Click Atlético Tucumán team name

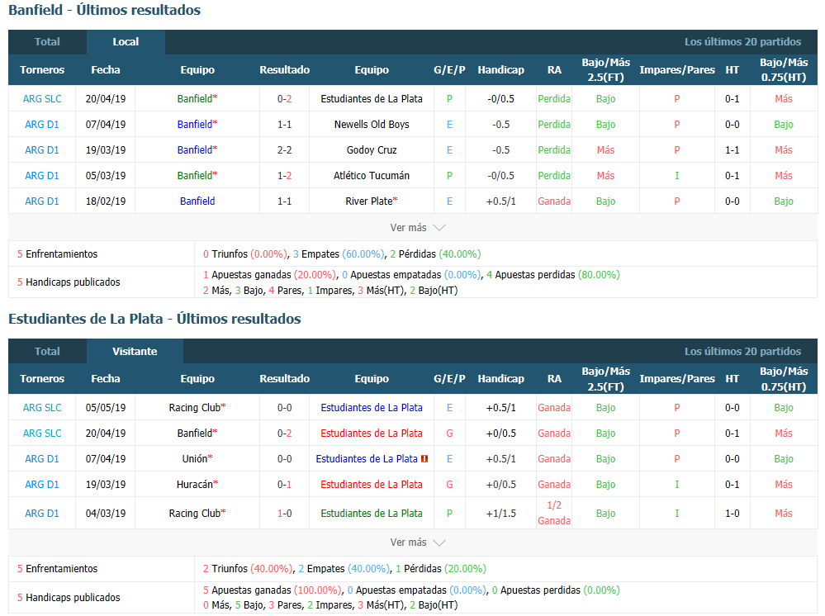[372, 176]
